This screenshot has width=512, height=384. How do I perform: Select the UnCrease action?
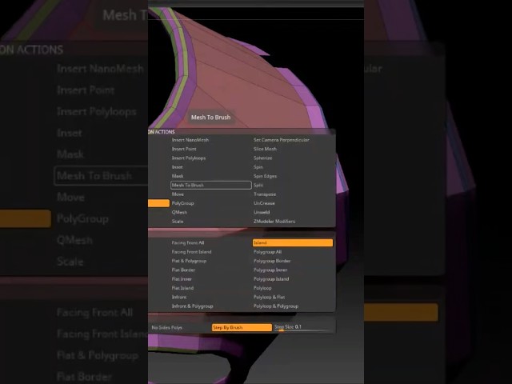[x=264, y=203]
